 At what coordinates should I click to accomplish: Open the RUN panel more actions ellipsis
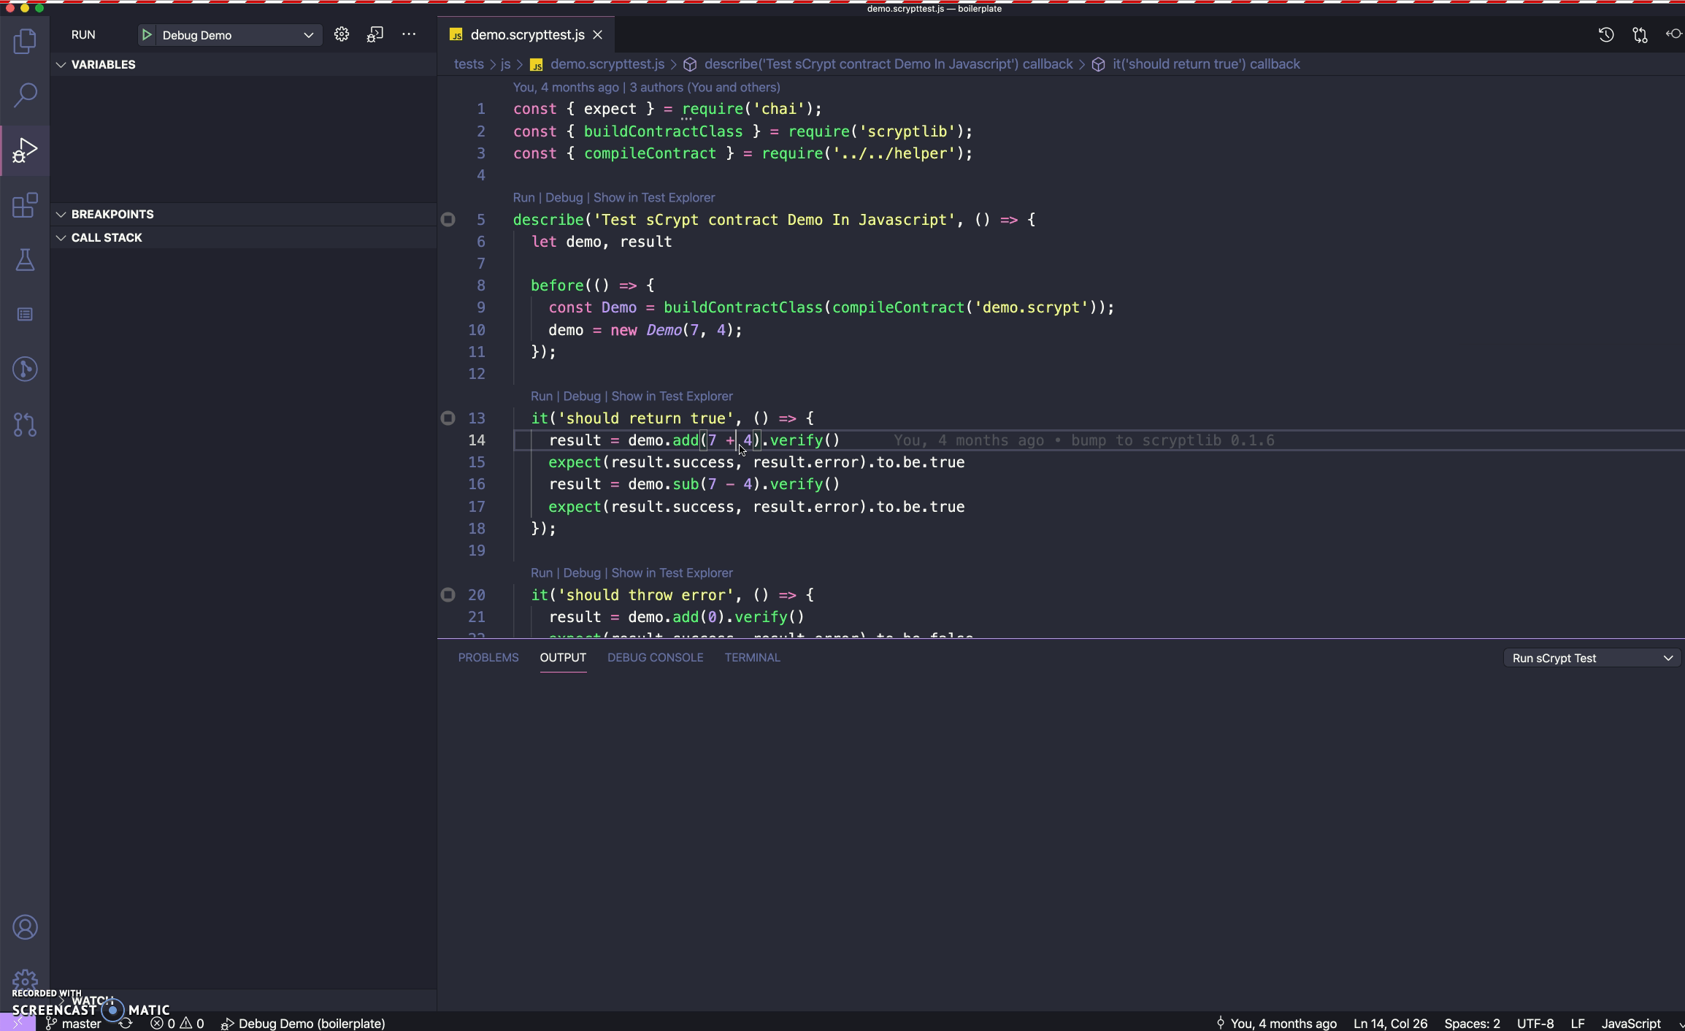[409, 34]
